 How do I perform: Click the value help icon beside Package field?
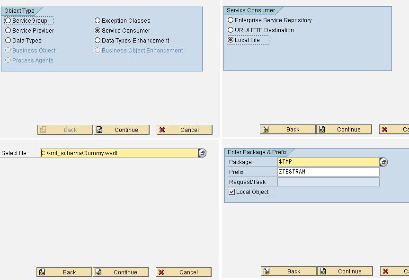pos(383,162)
